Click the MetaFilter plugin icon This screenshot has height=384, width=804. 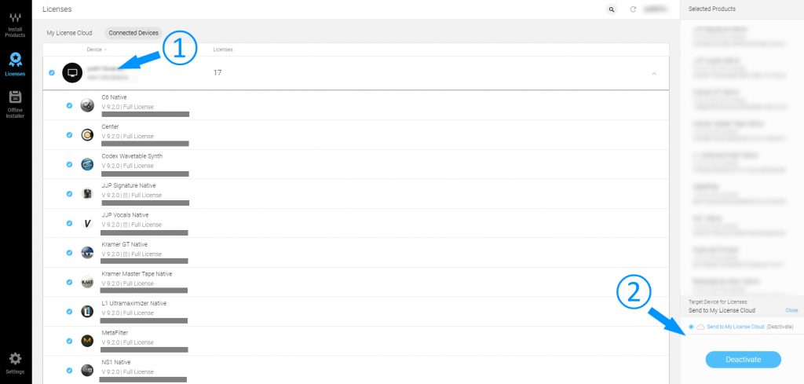point(88,341)
